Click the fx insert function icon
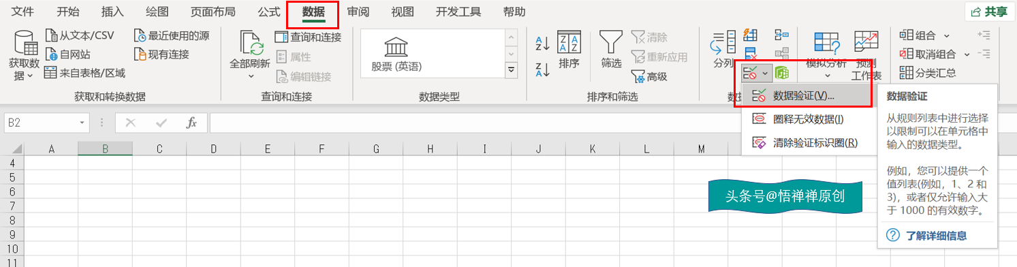 point(192,123)
